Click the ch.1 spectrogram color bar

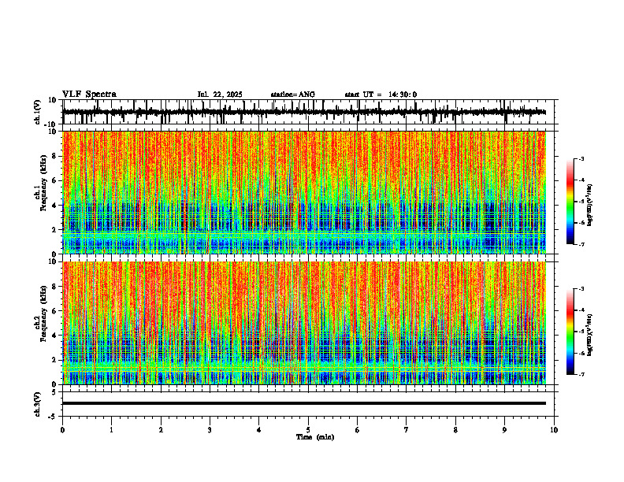570,202
